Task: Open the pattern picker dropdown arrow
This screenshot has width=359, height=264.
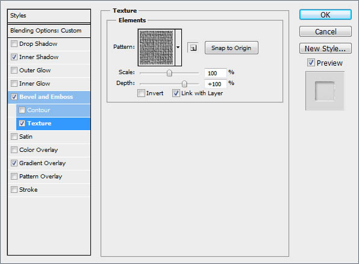Action: tap(178, 48)
